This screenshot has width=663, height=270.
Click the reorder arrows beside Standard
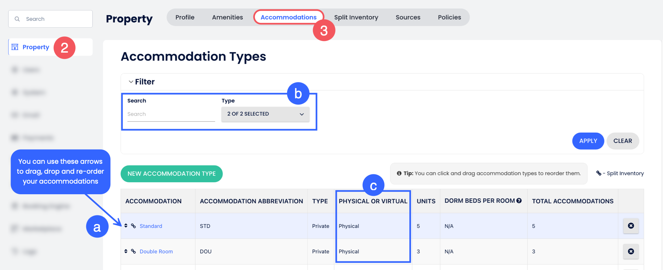(126, 226)
